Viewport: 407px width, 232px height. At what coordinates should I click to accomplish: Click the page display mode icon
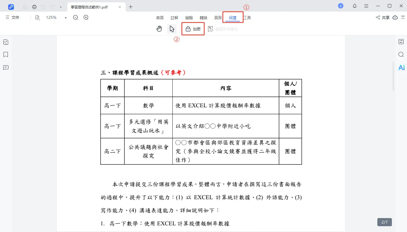[x=37, y=17]
